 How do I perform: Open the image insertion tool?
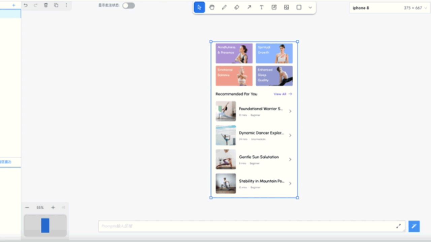click(286, 7)
